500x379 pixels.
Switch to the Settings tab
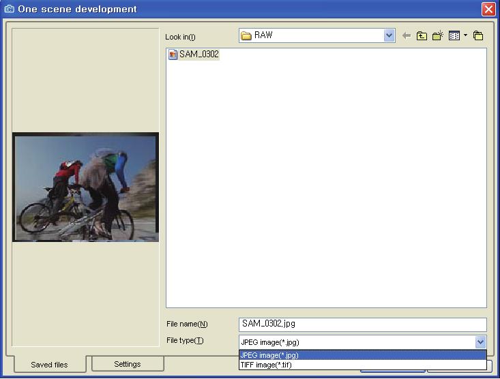[x=128, y=364]
